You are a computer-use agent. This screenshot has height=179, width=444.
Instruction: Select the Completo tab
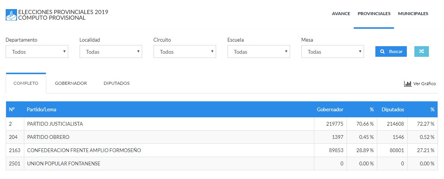26,83
